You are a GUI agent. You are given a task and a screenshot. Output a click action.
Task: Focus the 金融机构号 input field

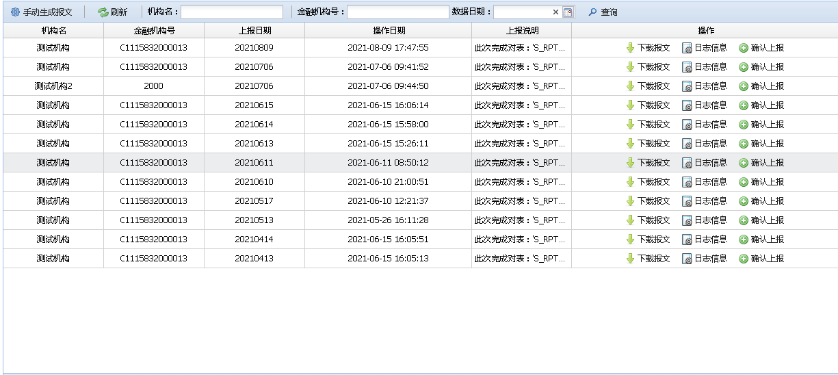coord(397,12)
